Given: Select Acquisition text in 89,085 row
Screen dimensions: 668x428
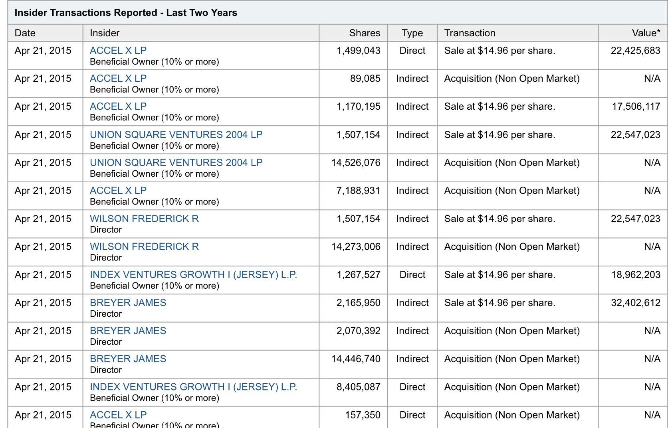Looking at the screenshot, I should tap(512, 79).
